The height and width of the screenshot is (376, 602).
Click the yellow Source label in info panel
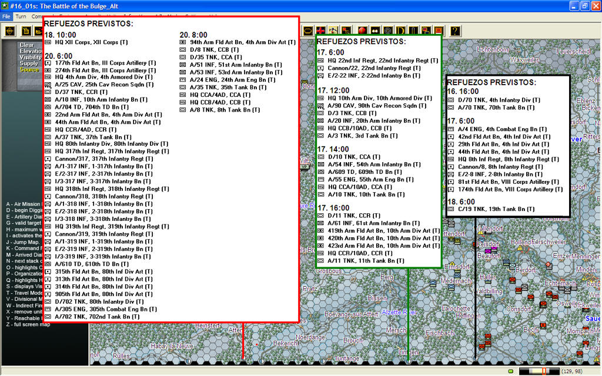29,69
